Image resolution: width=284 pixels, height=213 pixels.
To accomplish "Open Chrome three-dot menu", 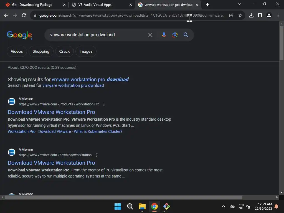I will pyautogui.click(x=278, y=16).
